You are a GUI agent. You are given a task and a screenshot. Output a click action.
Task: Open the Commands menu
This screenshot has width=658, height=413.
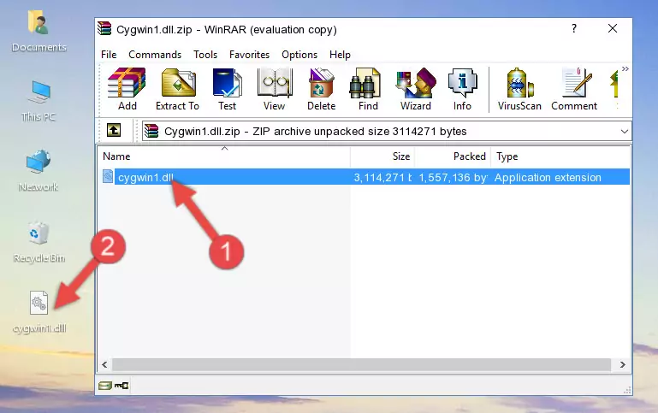coord(155,55)
